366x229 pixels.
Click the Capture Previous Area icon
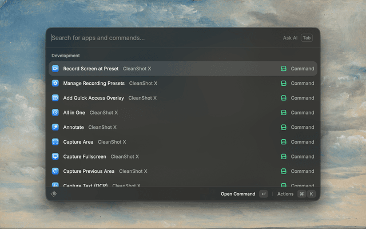pos(55,171)
